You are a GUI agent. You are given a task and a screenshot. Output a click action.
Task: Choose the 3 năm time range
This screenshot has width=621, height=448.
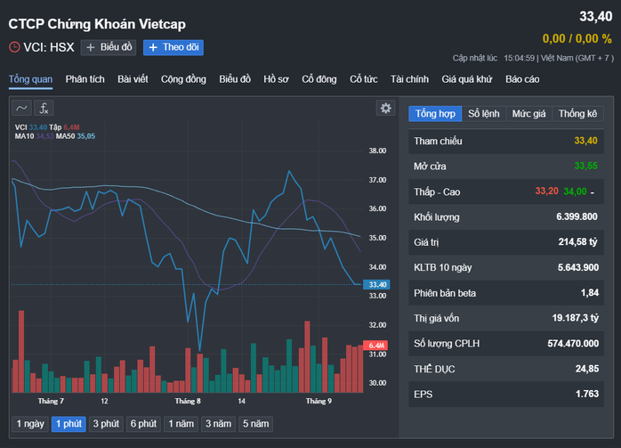click(218, 424)
